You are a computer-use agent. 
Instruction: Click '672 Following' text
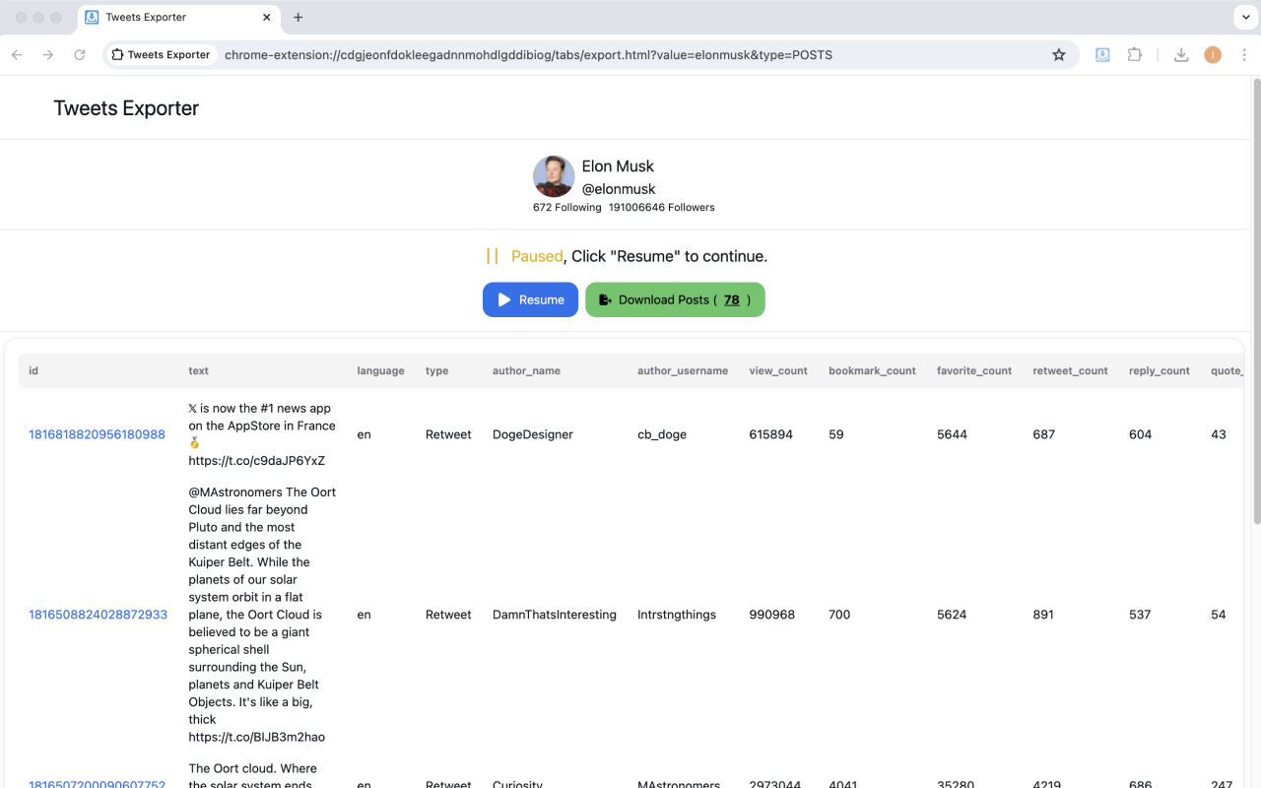coord(566,208)
